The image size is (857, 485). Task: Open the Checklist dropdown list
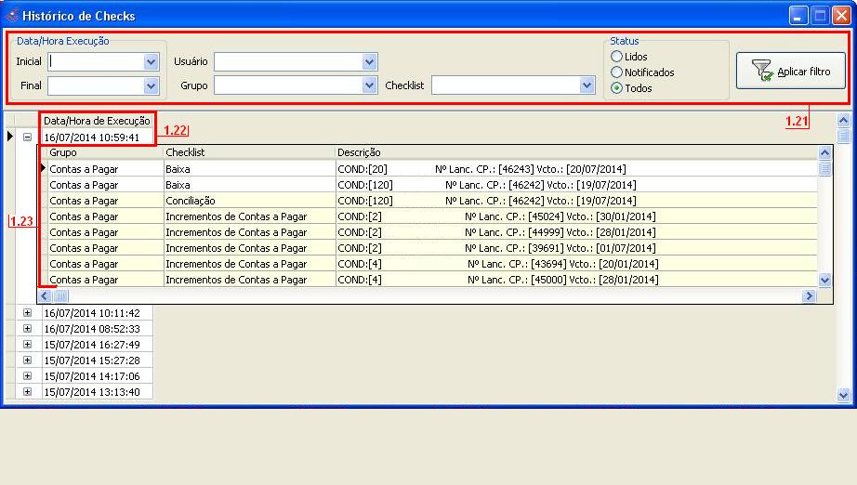pos(587,85)
